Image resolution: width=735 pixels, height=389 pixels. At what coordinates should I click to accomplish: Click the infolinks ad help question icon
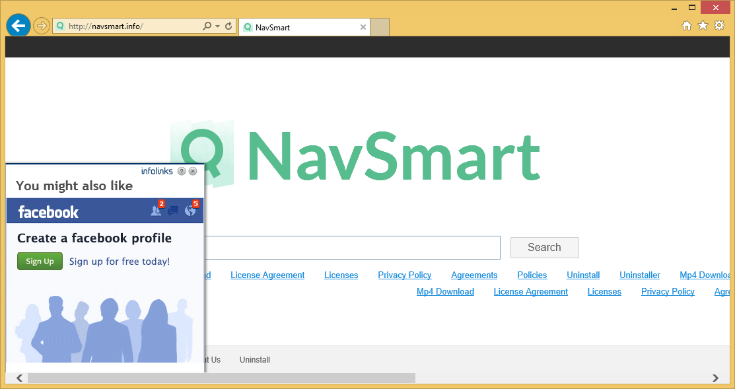tap(182, 171)
